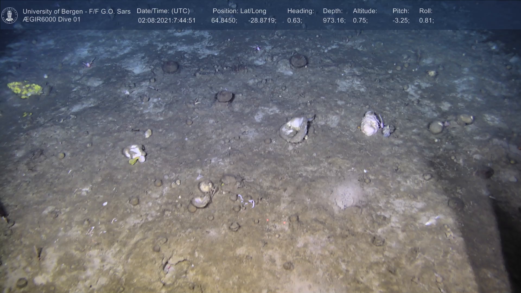Screen dimensions: 521x293
Task: Select the 'Position: Lat/Long' header
Action: pos(239,11)
